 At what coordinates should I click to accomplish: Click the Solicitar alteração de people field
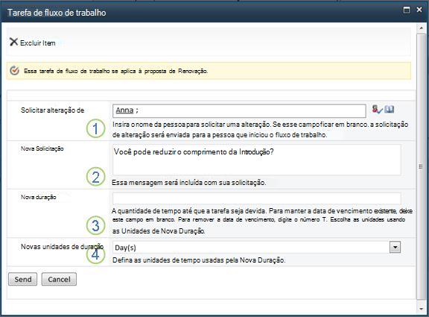click(x=239, y=110)
